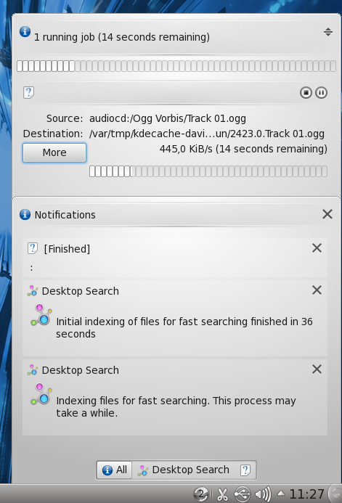The width and height of the screenshot is (342, 503).
Task: Click the Track 01.ogg transfer progress bar
Action: click(x=208, y=171)
